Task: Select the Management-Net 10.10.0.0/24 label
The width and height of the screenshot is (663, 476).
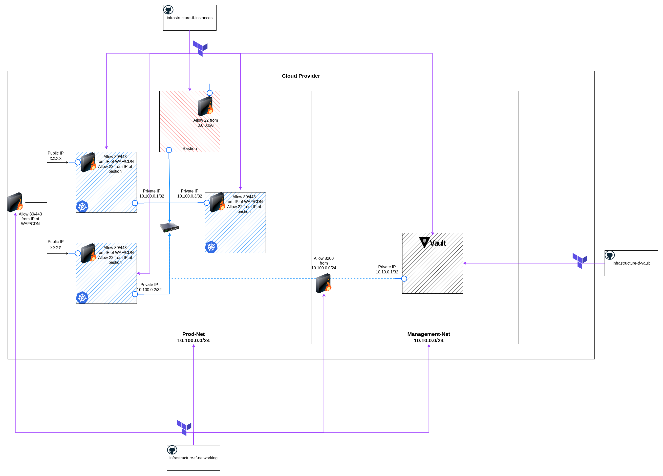Action: click(x=429, y=337)
